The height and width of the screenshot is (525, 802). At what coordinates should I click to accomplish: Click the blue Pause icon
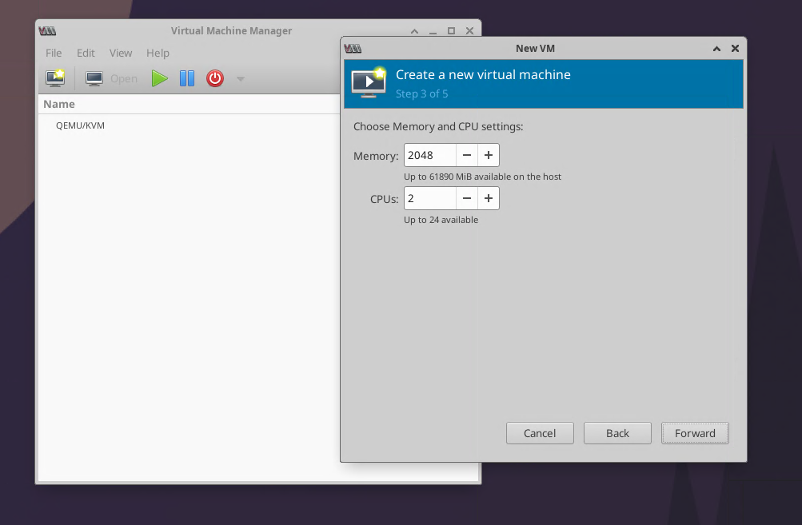[x=187, y=78]
